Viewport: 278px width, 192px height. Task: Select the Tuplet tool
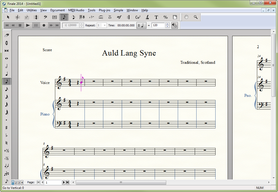[91, 17]
